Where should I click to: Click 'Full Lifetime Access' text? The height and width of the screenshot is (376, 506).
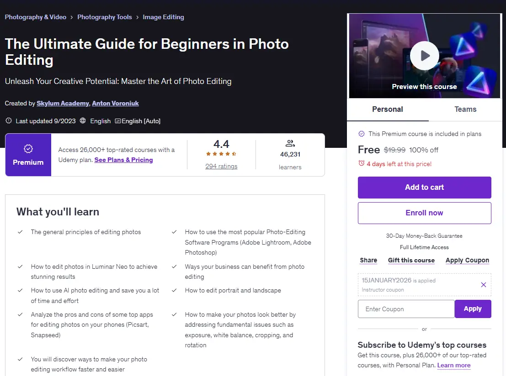click(424, 247)
